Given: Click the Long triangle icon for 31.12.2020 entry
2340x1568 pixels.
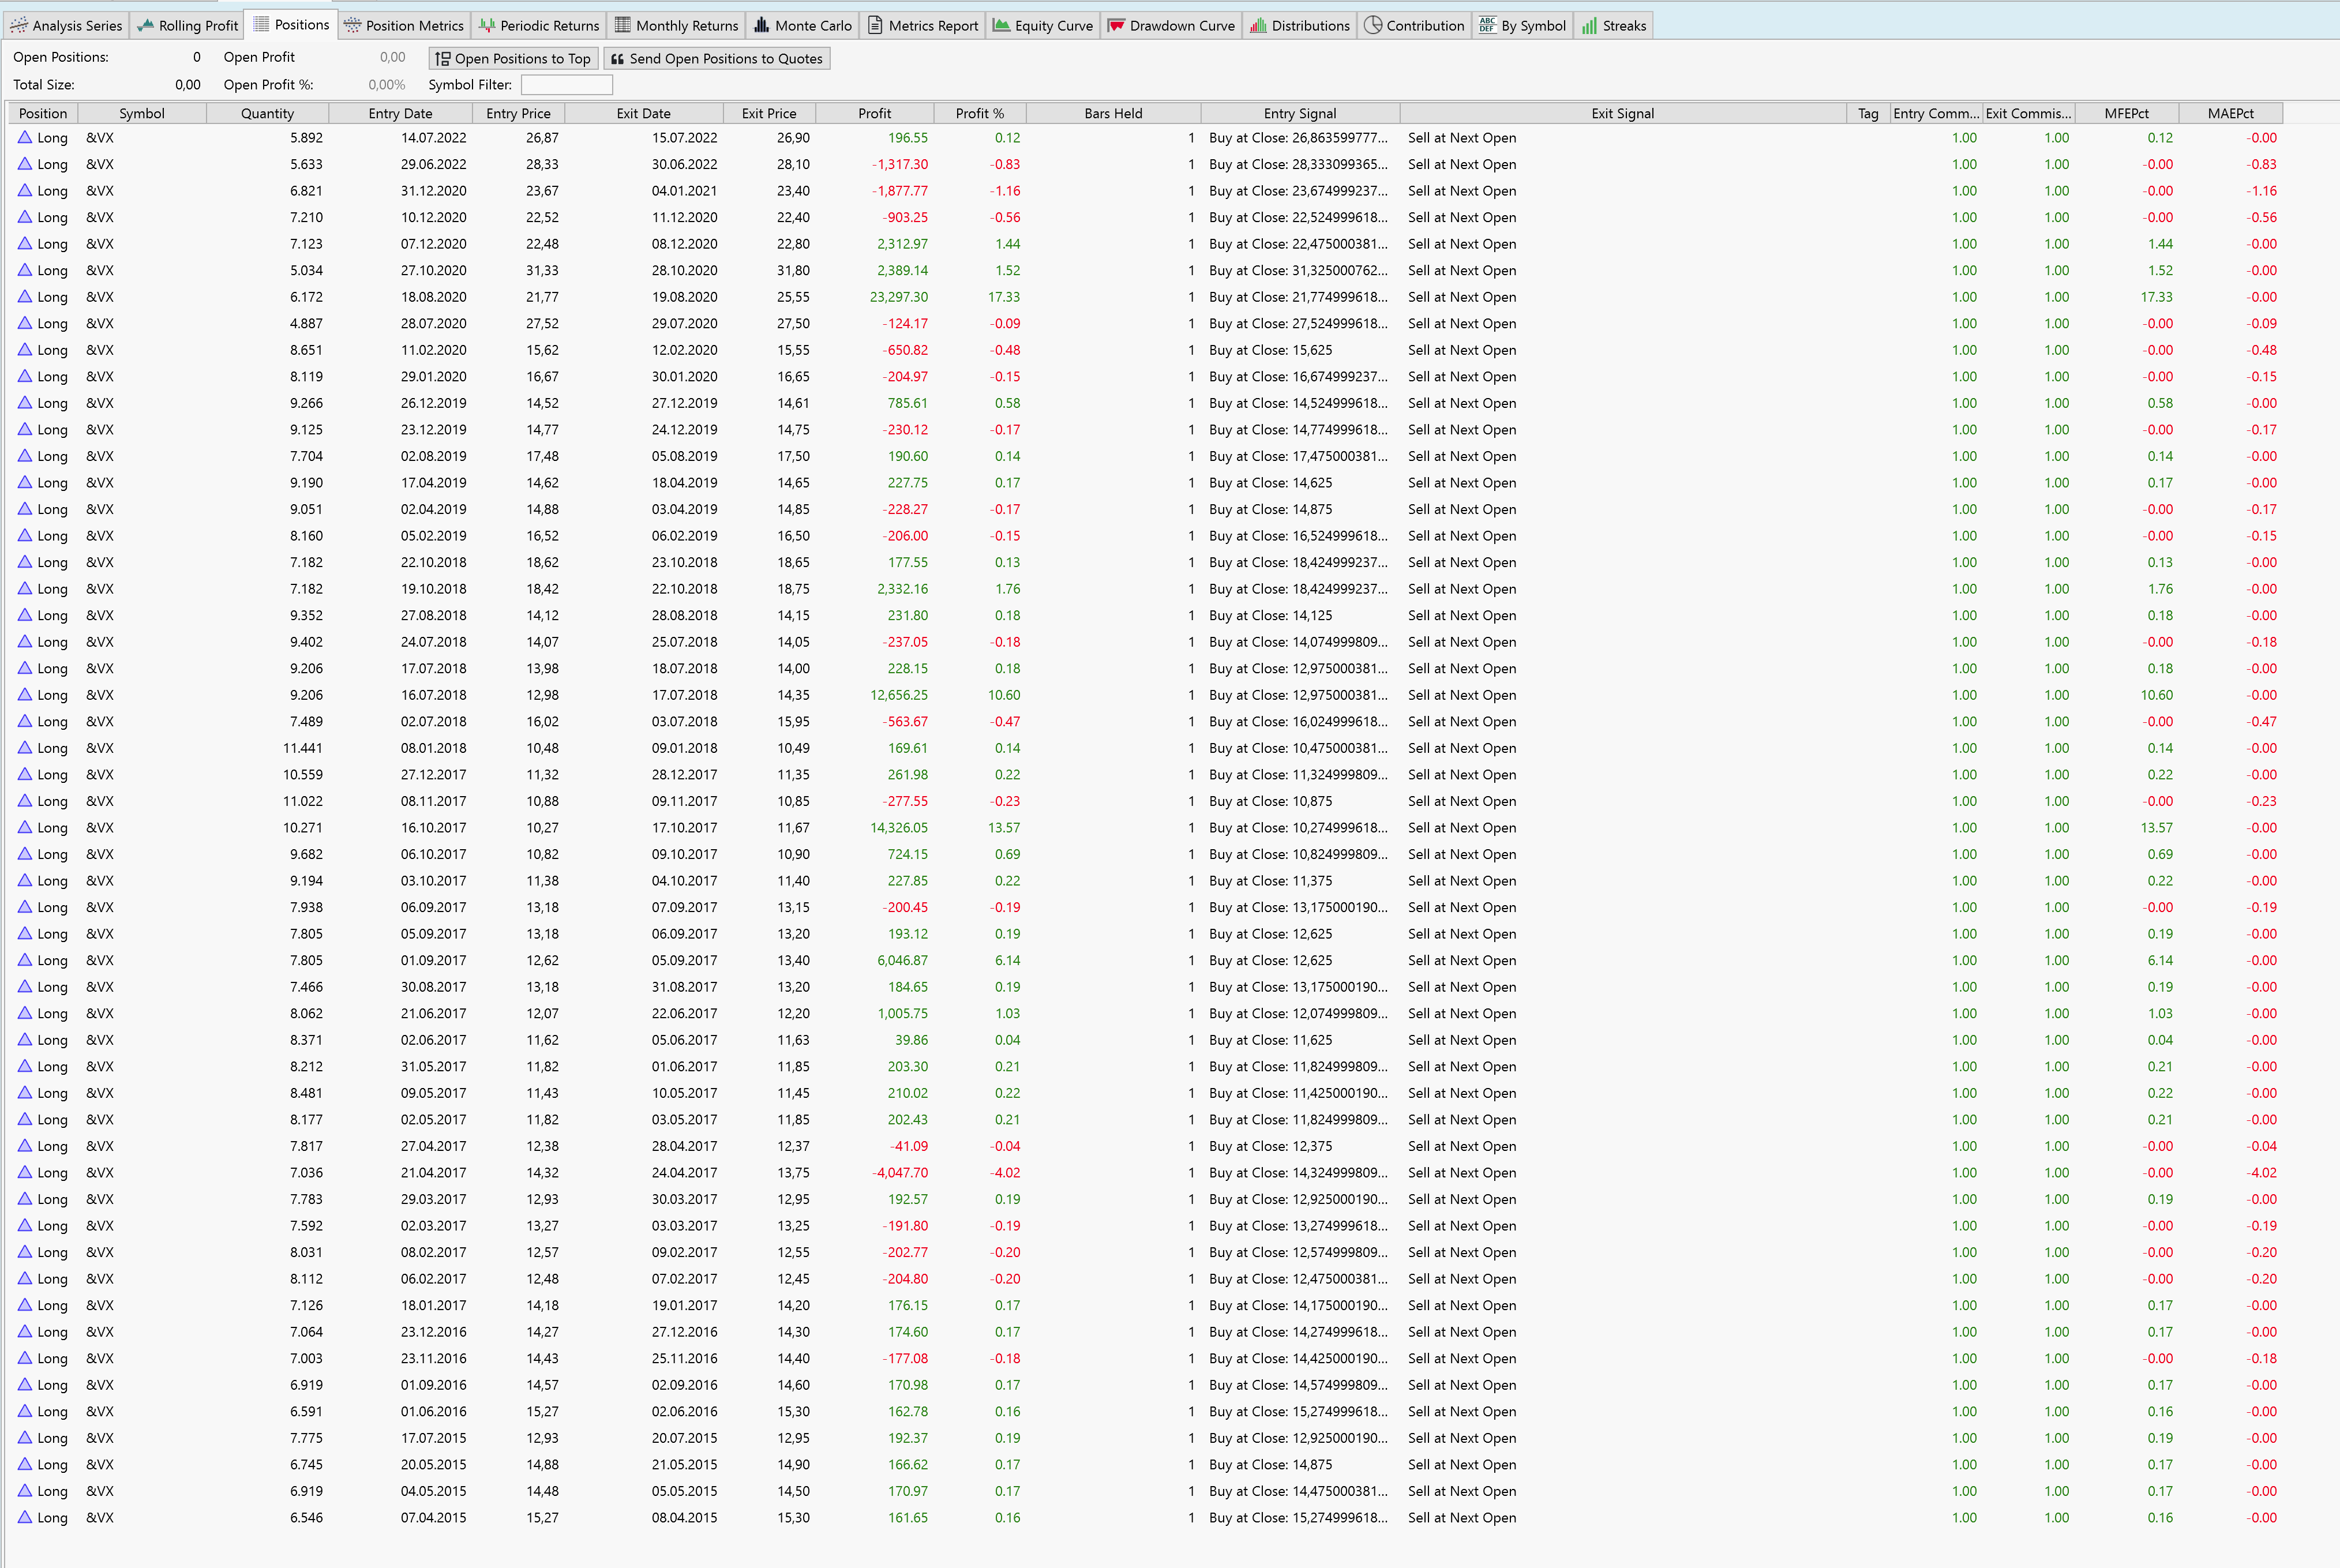Looking at the screenshot, I should [25, 190].
